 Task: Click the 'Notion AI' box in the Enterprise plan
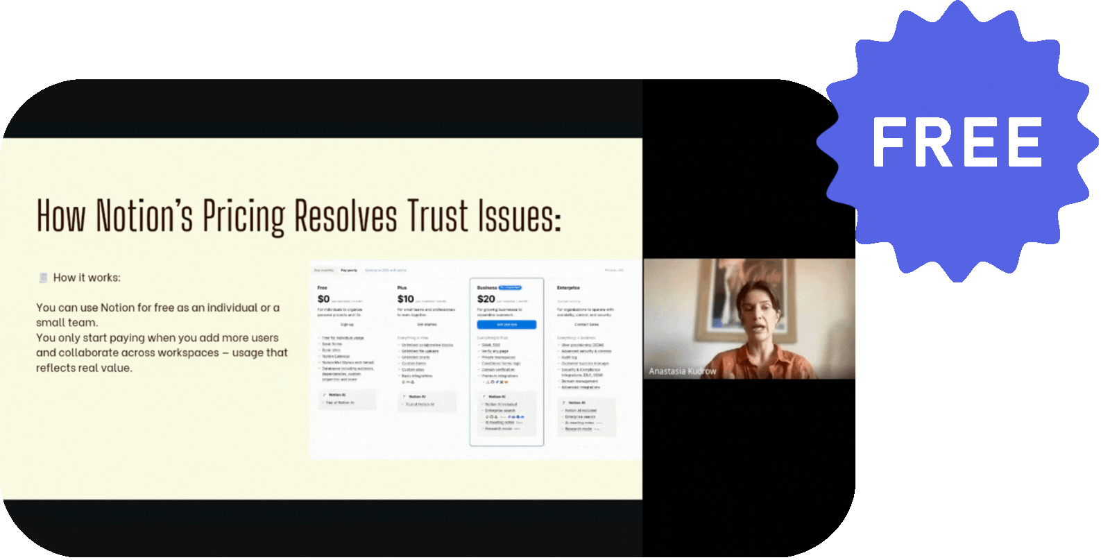tap(586, 416)
